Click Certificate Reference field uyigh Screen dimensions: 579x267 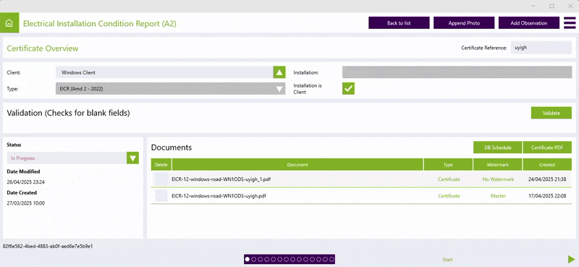tap(541, 48)
